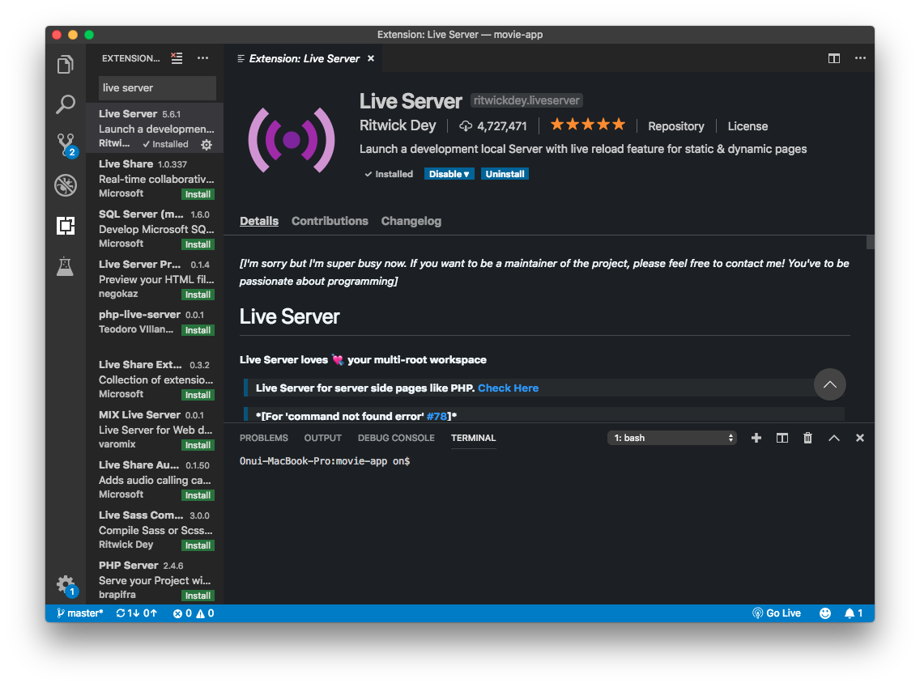Click the 4,727,471 install count
Screen dimensions: 920x687
(x=493, y=126)
